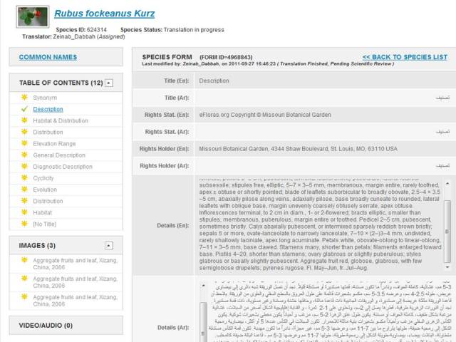Select General Description in contents

pos(59,155)
